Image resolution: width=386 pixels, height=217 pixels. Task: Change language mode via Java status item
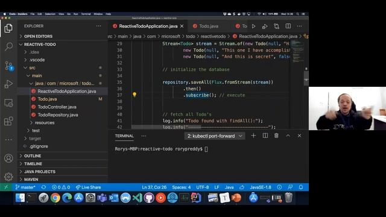(x=229, y=187)
